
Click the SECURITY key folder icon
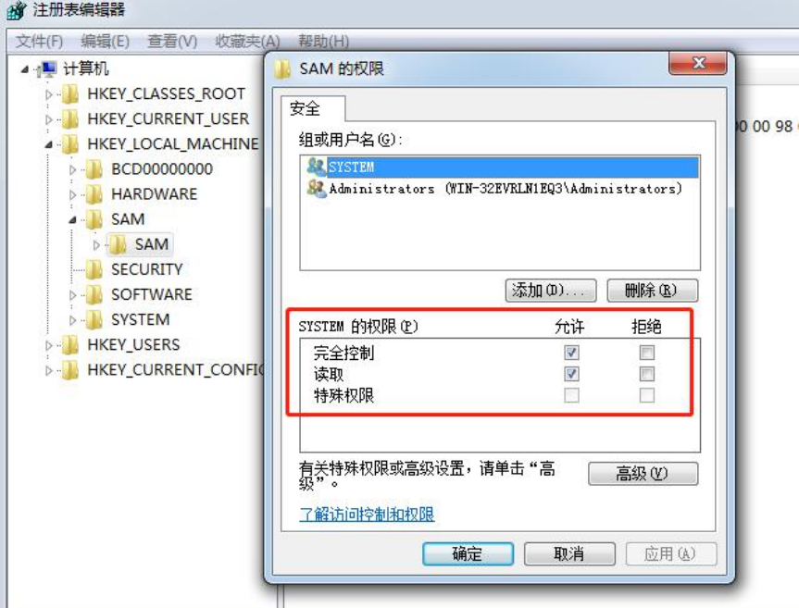coord(94,269)
